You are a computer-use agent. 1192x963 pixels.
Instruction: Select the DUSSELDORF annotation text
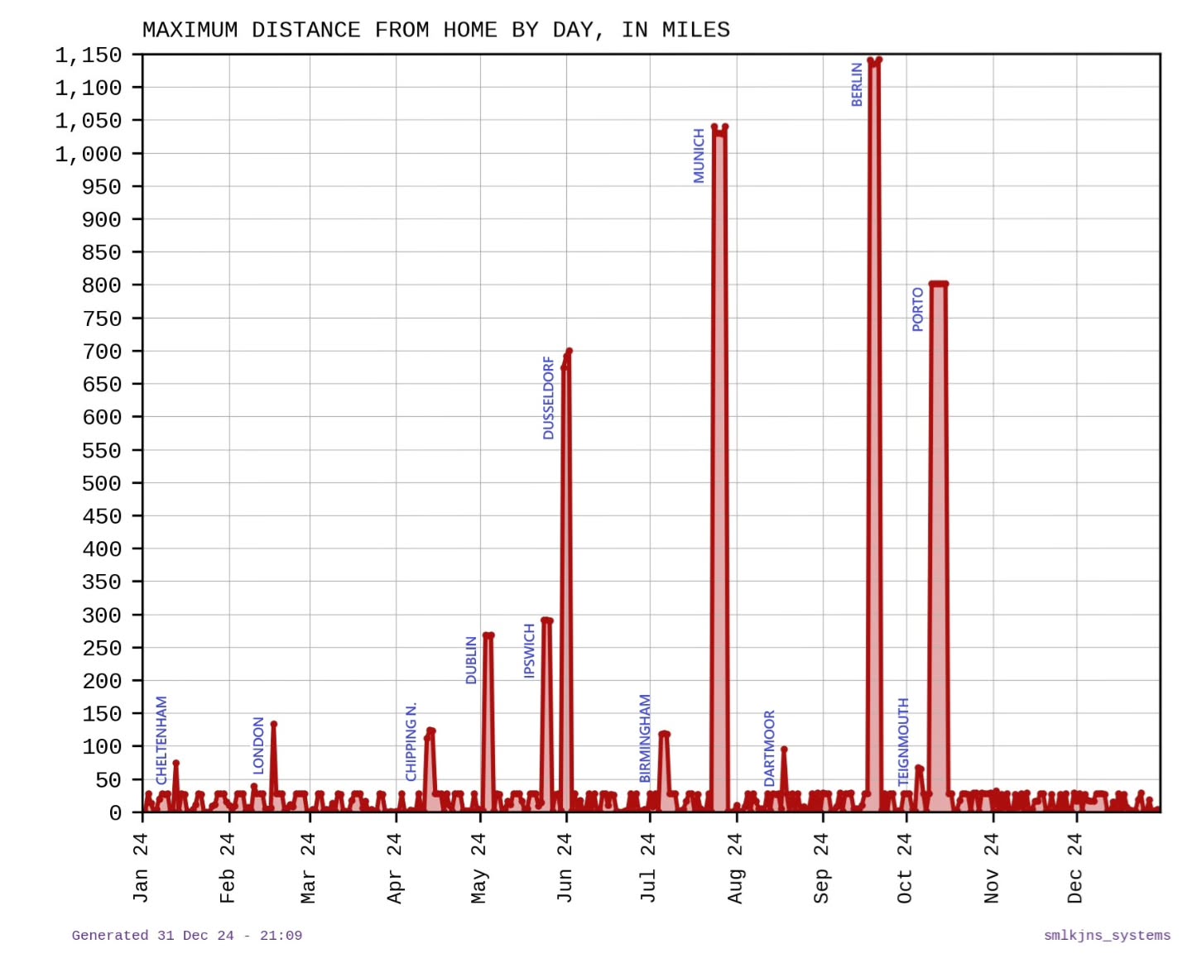(548, 398)
